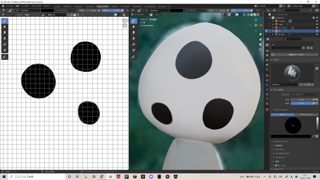This screenshot has width=320, height=180.
Task: Click the viewport zoom magnifier gizmo
Action: click(x=260, y=34)
